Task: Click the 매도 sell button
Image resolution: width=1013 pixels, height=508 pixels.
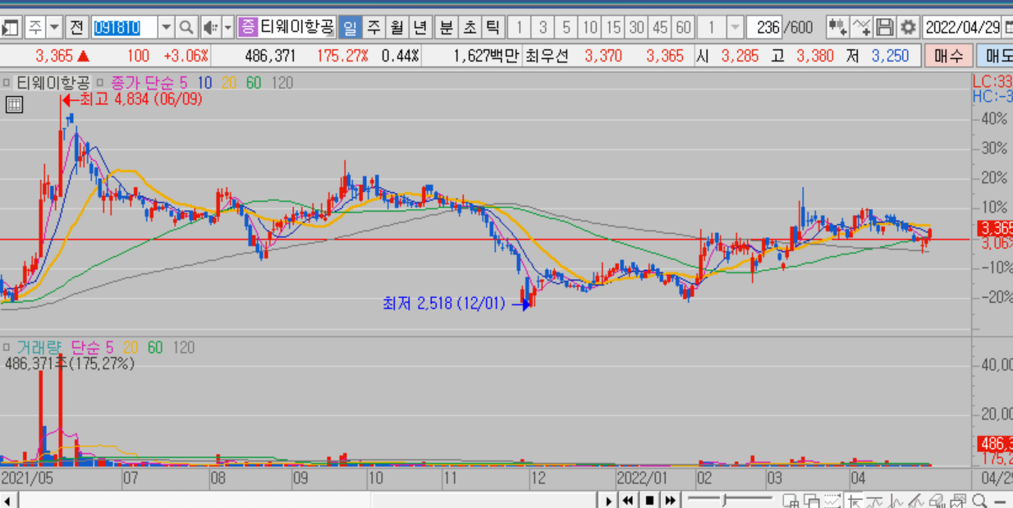Action: point(995,56)
